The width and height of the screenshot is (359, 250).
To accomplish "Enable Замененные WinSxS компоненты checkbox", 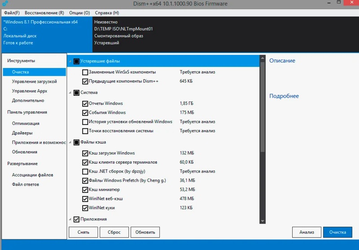I will (85, 72).
